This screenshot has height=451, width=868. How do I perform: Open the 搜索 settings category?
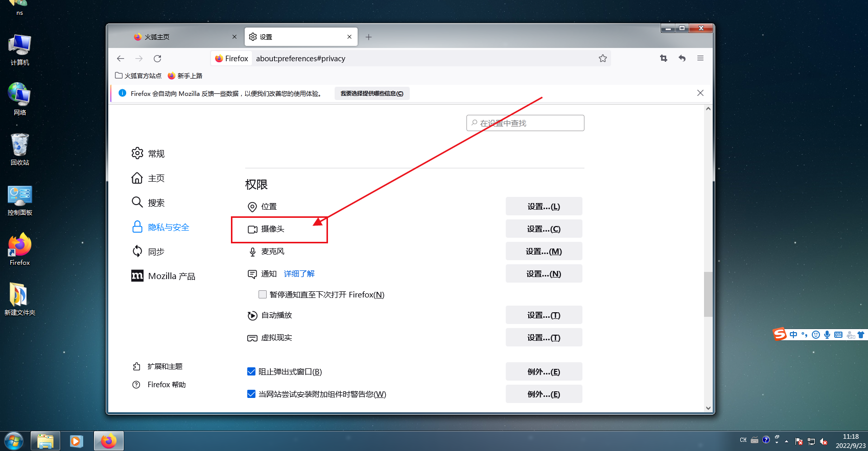(156, 203)
